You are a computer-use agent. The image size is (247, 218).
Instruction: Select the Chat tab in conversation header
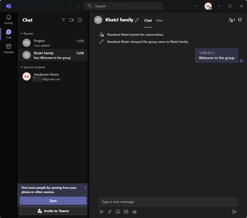click(x=148, y=20)
